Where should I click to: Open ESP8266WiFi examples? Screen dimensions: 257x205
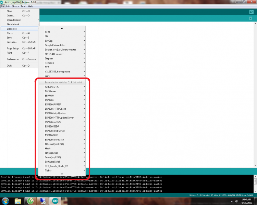click(62, 135)
